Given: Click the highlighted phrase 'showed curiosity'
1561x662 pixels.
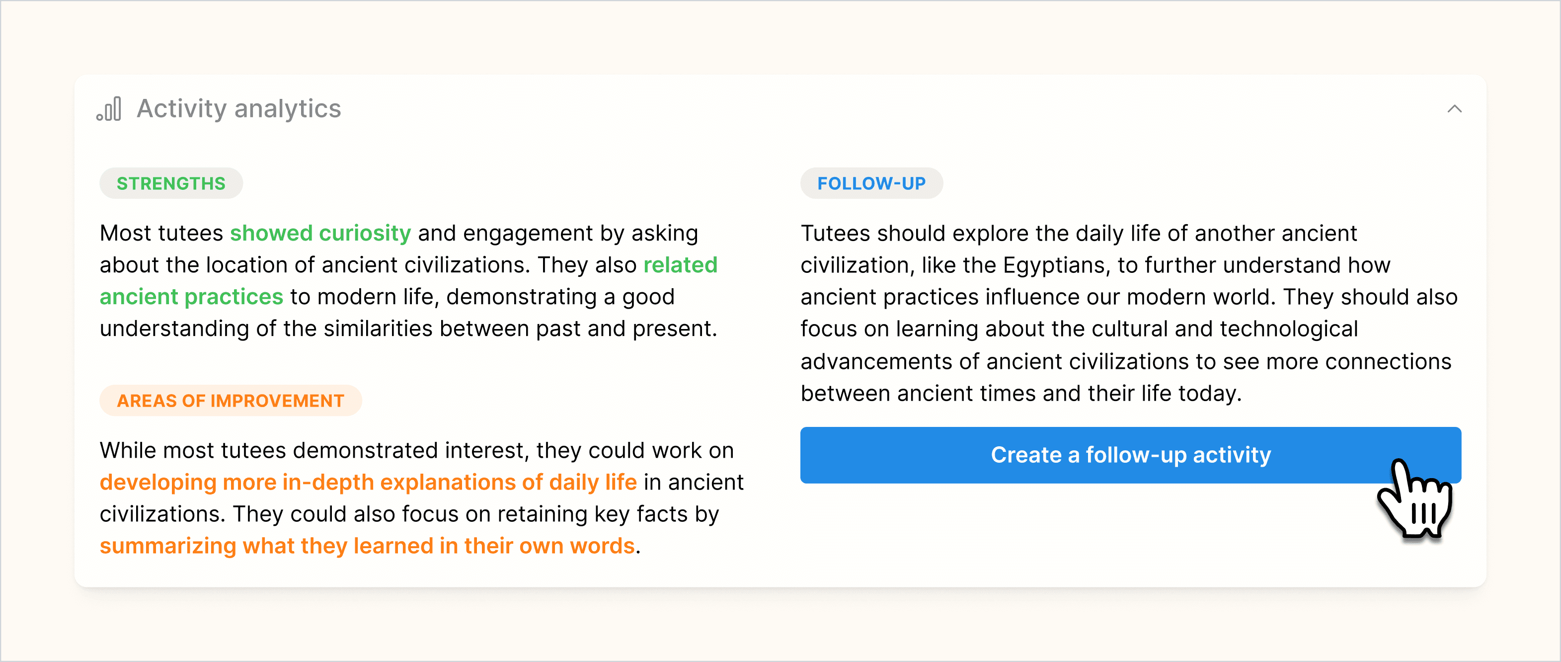Looking at the screenshot, I should pos(320,232).
